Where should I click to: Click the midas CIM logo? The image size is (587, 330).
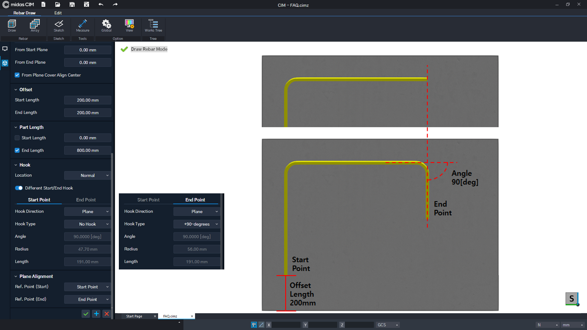(18, 4)
